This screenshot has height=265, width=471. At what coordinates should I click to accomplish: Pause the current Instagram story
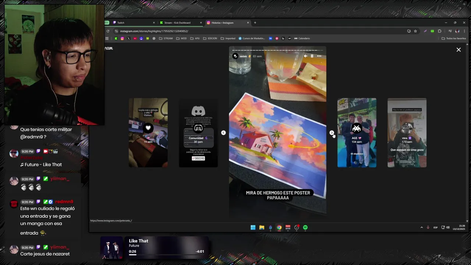click(312, 56)
